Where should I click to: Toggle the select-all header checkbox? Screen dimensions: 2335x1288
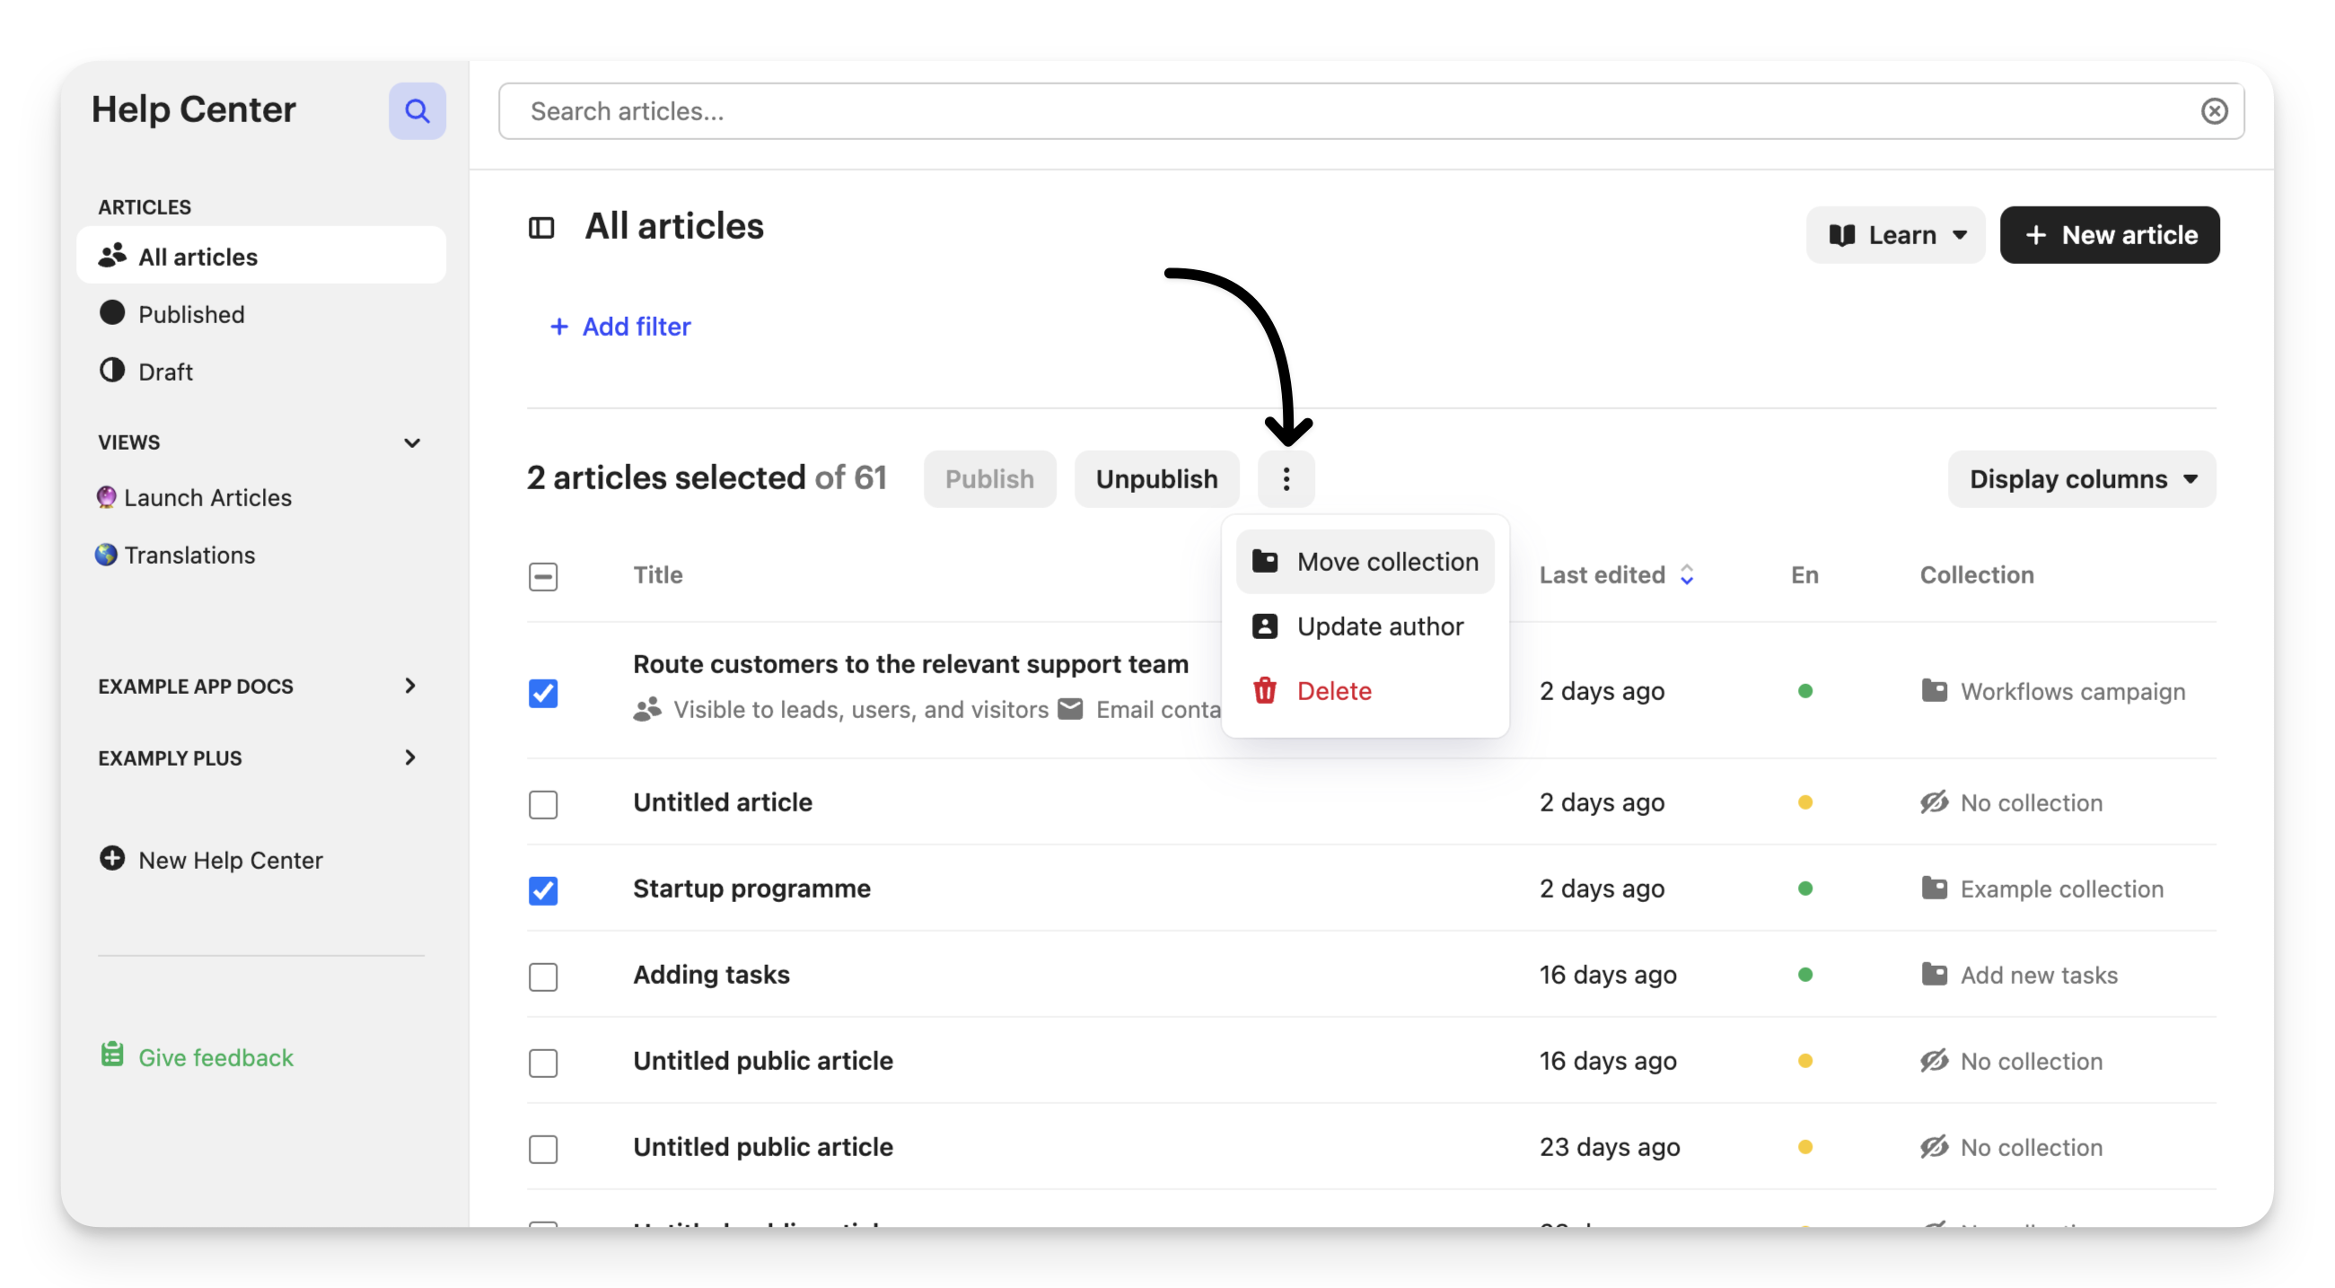tap(543, 576)
